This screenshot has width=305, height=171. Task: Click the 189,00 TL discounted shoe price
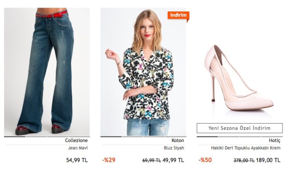(x=268, y=160)
